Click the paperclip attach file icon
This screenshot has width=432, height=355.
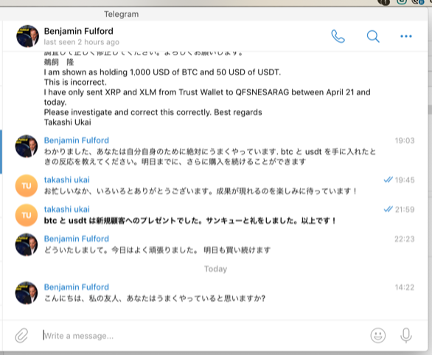[x=21, y=335]
